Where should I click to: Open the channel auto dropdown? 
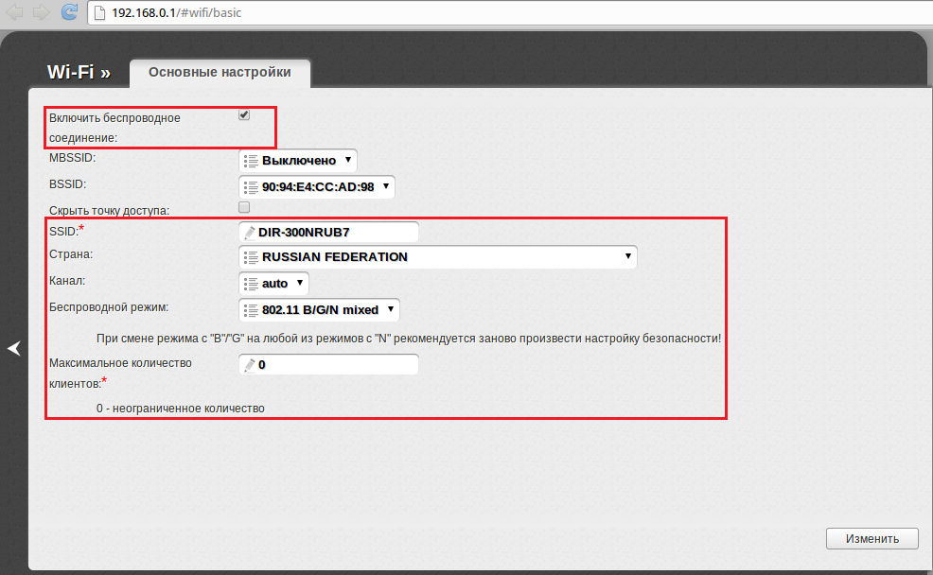[x=273, y=284]
